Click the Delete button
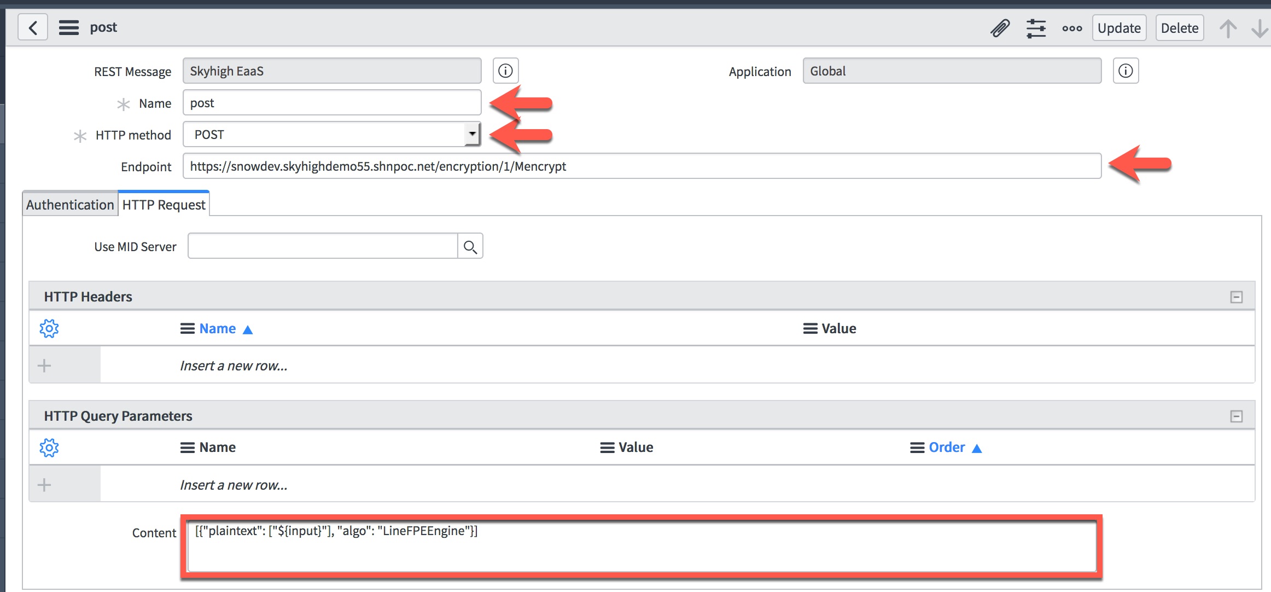This screenshot has height=592, width=1271. [x=1179, y=28]
